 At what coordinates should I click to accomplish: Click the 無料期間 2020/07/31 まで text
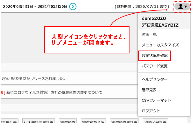click(x=142, y=6)
